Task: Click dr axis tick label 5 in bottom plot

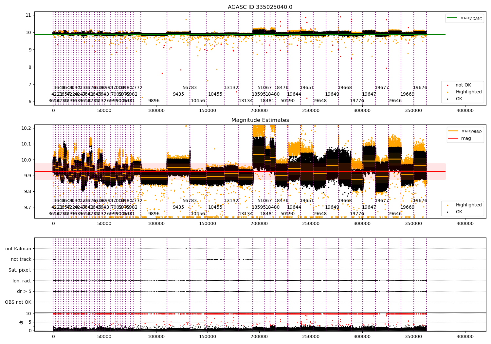Action: click(x=30, y=322)
